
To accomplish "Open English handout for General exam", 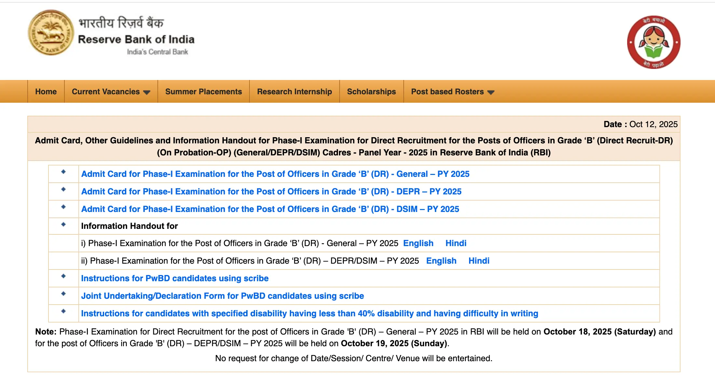I will (x=418, y=243).
